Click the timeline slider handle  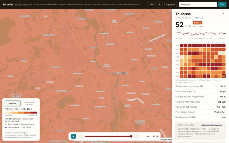pos(131,136)
